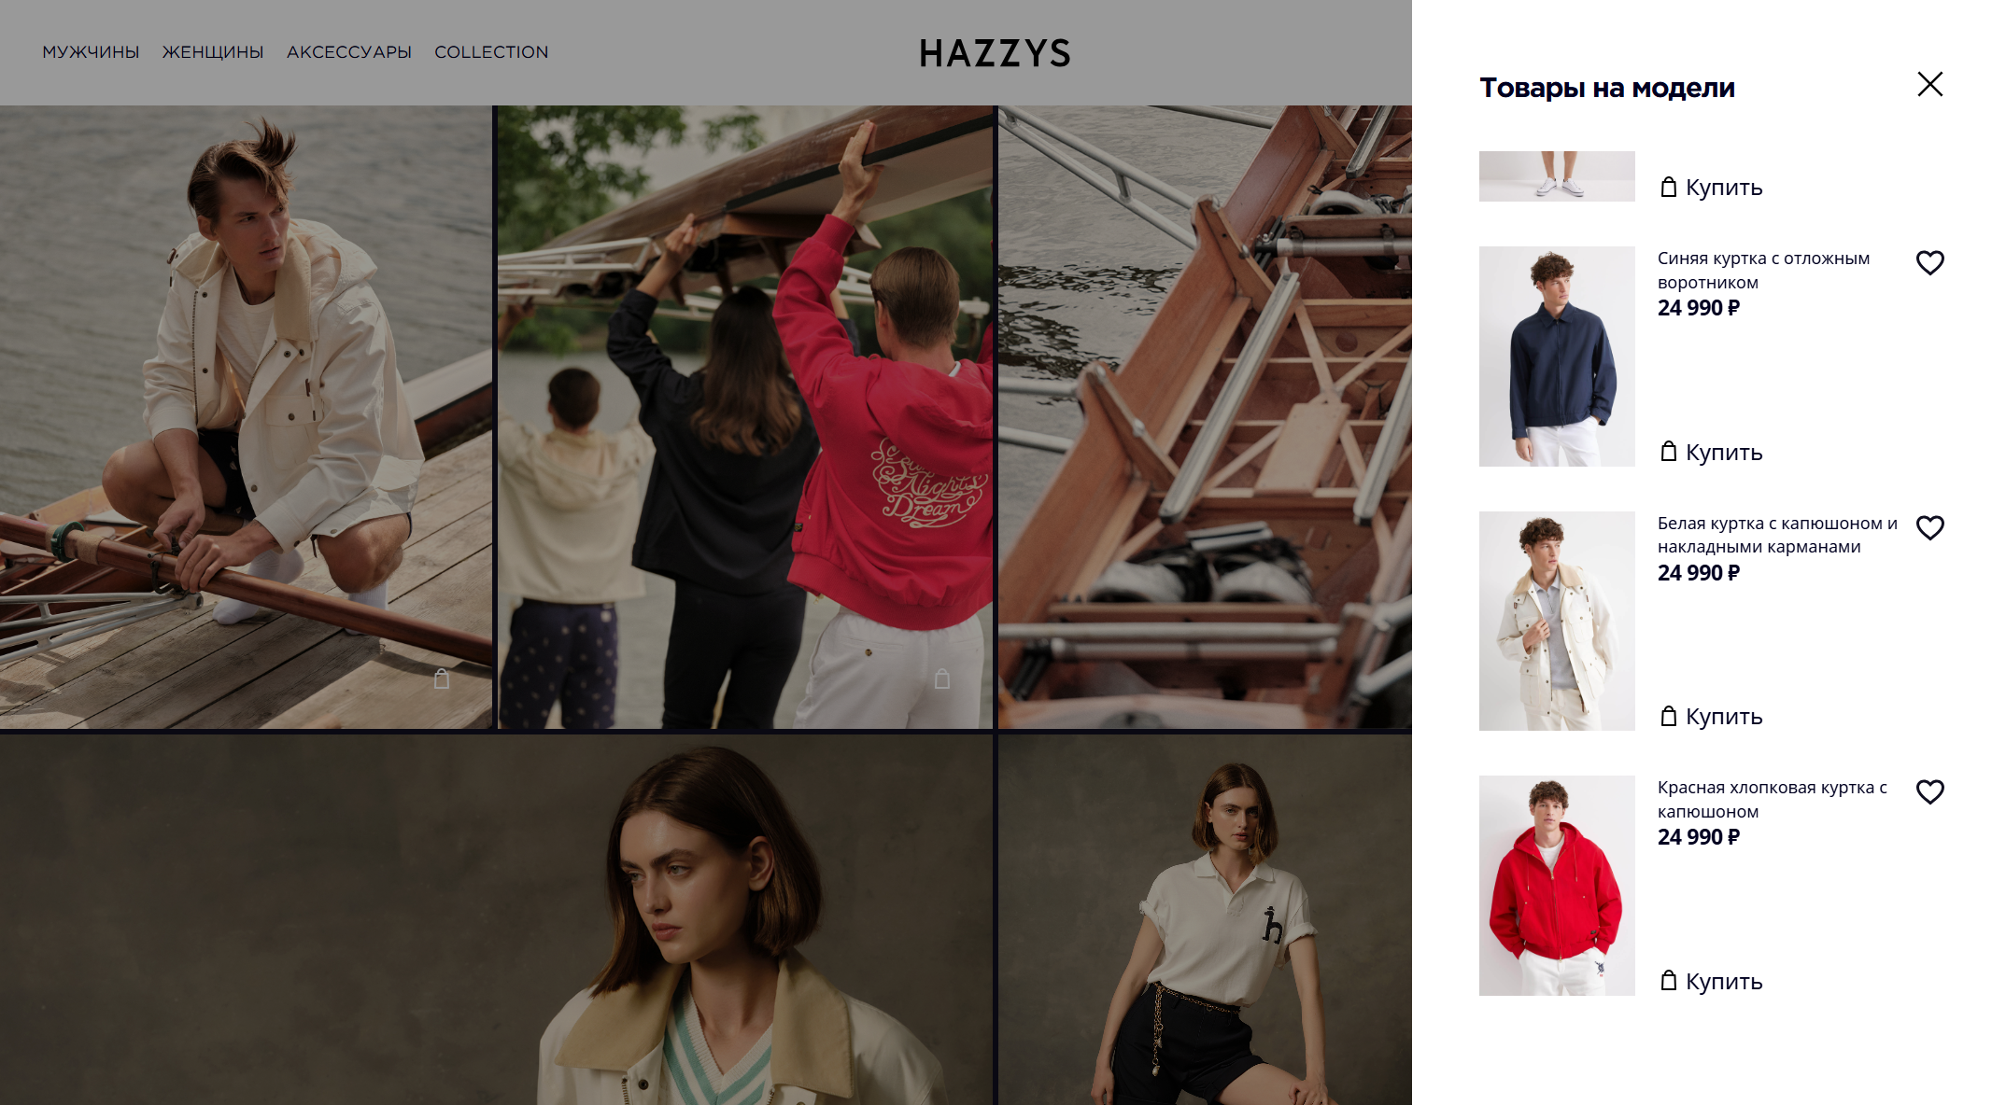The image size is (2006, 1105).
Task: Click Купить for the red cotton jacket
Action: [1711, 982]
